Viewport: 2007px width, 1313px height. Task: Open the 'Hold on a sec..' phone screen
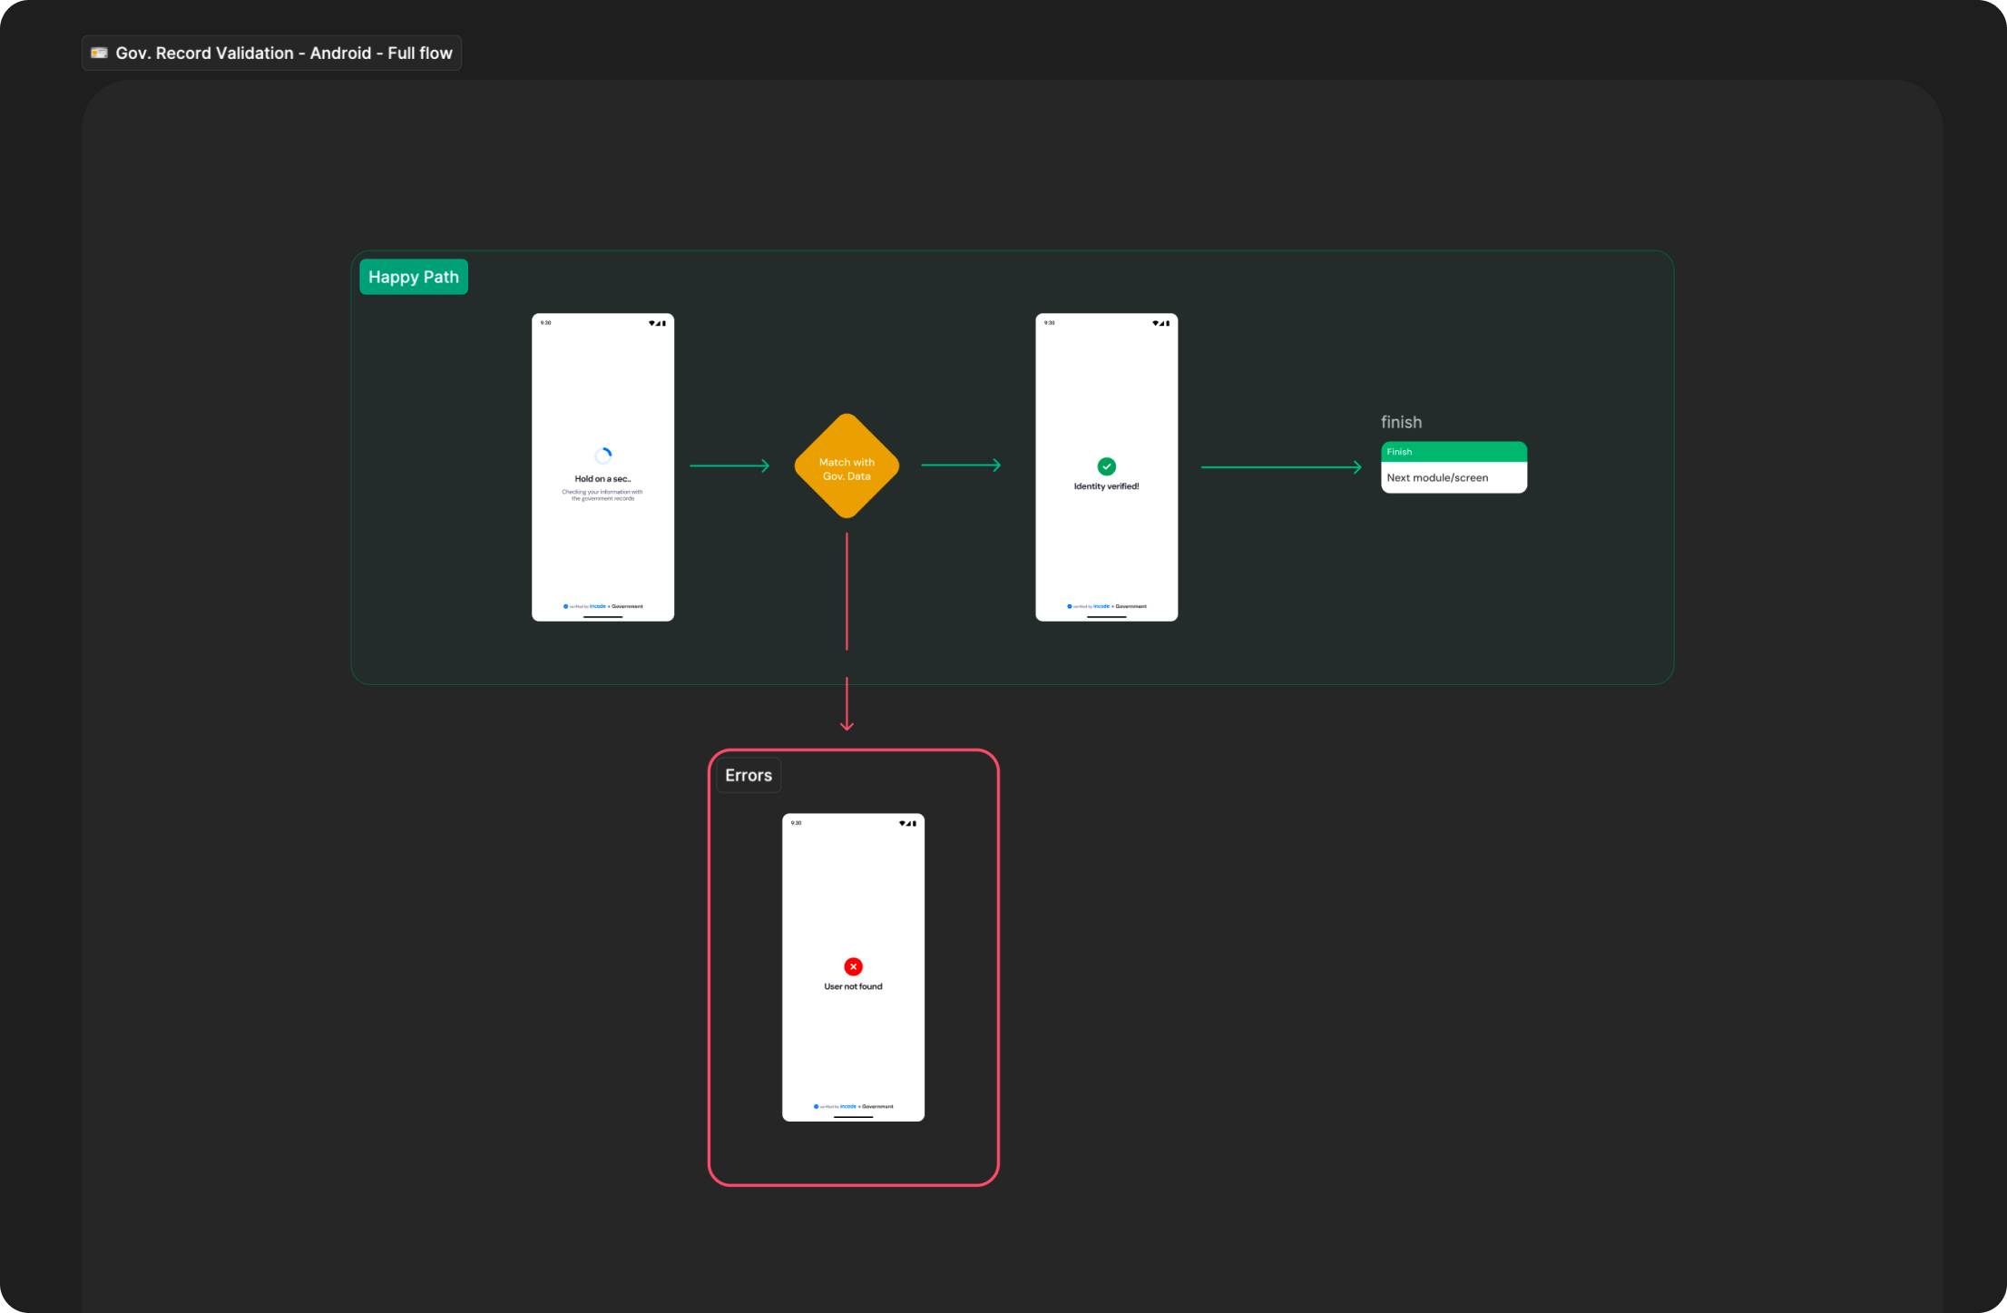(602, 467)
